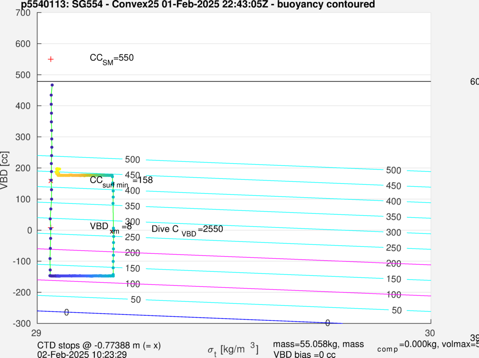Select the y-axis tick label 700

[x=23, y=13]
